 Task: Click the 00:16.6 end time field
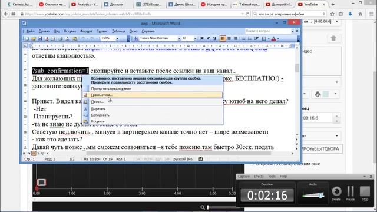pyautogui.click(x=317, y=118)
